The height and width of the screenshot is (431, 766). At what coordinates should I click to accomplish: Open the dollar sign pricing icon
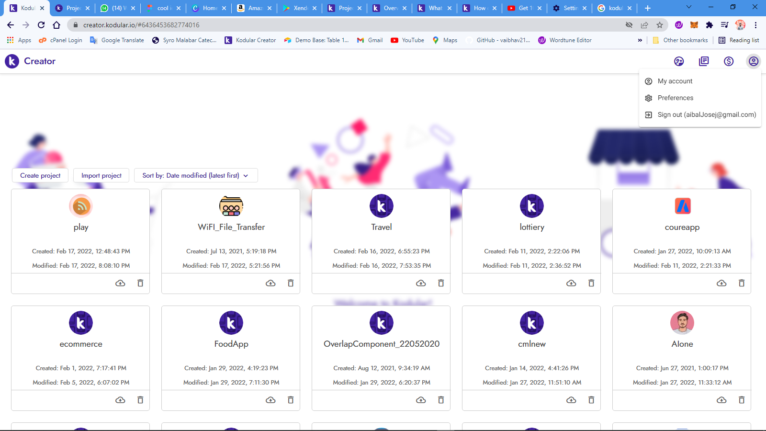[729, 61]
